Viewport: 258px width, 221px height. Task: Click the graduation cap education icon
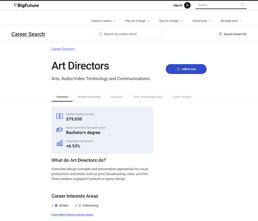coord(59,130)
